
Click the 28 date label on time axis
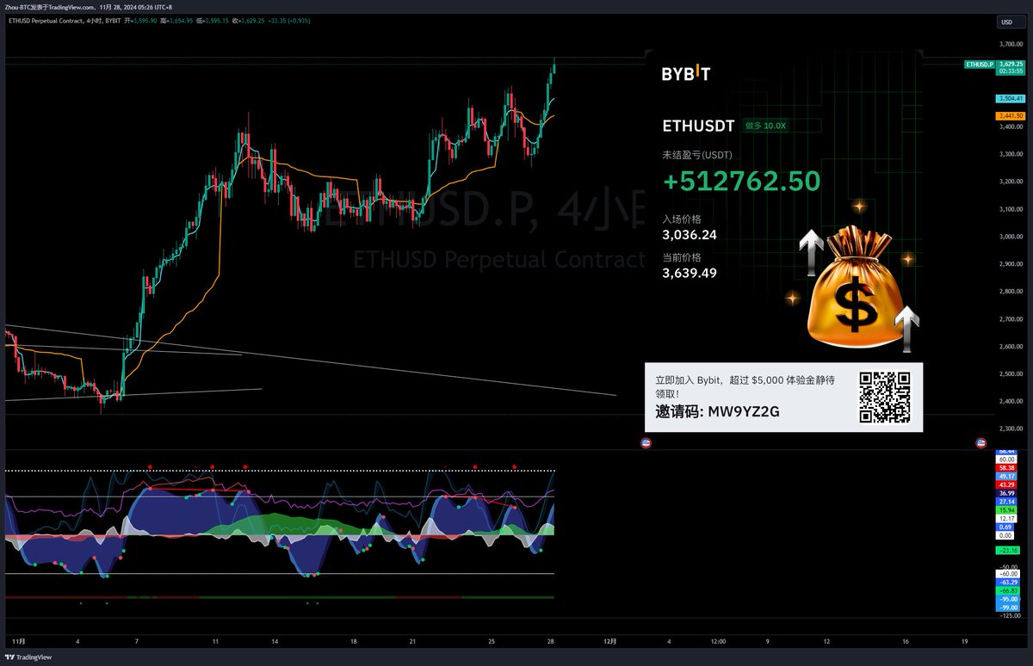tap(552, 641)
